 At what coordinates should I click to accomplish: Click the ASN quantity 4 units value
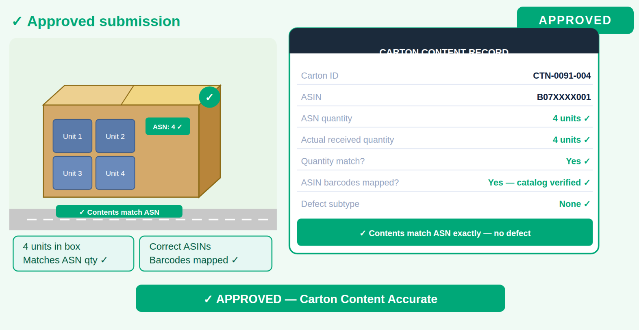[x=571, y=119]
